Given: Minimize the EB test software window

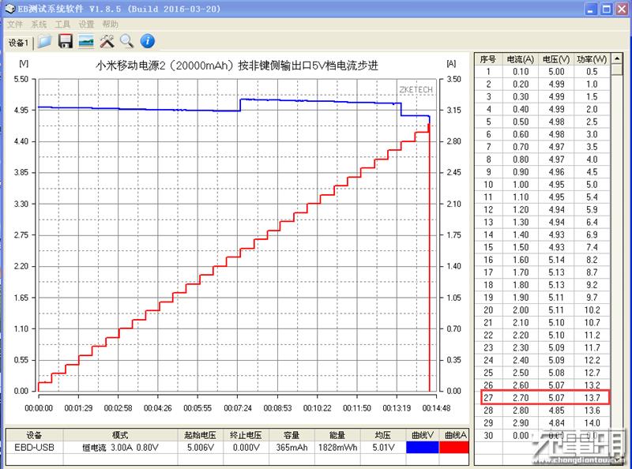Looking at the screenshot, I should pyautogui.click(x=591, y=9).
